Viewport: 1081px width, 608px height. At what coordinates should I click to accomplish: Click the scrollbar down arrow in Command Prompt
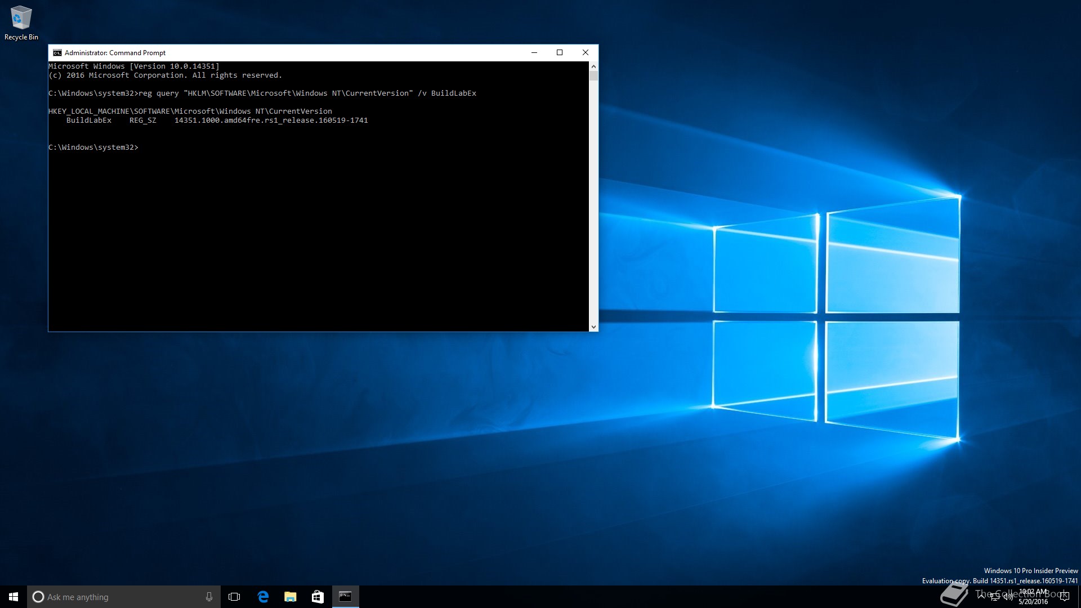pyautogui.click(x=593, y=327)
